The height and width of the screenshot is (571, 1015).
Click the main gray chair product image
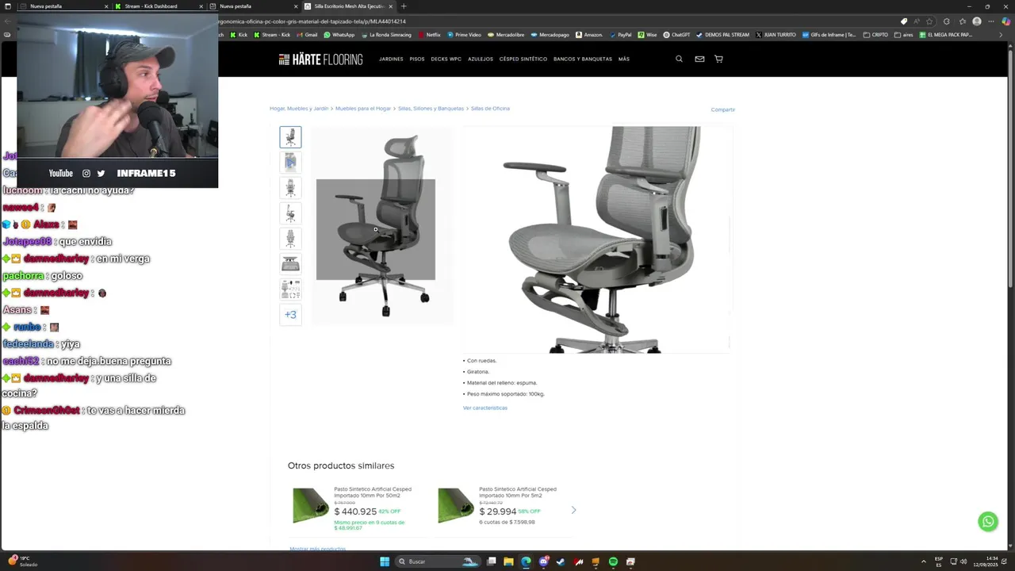point(382,226)
